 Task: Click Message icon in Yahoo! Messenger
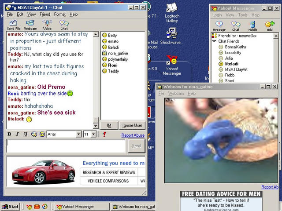219,26
